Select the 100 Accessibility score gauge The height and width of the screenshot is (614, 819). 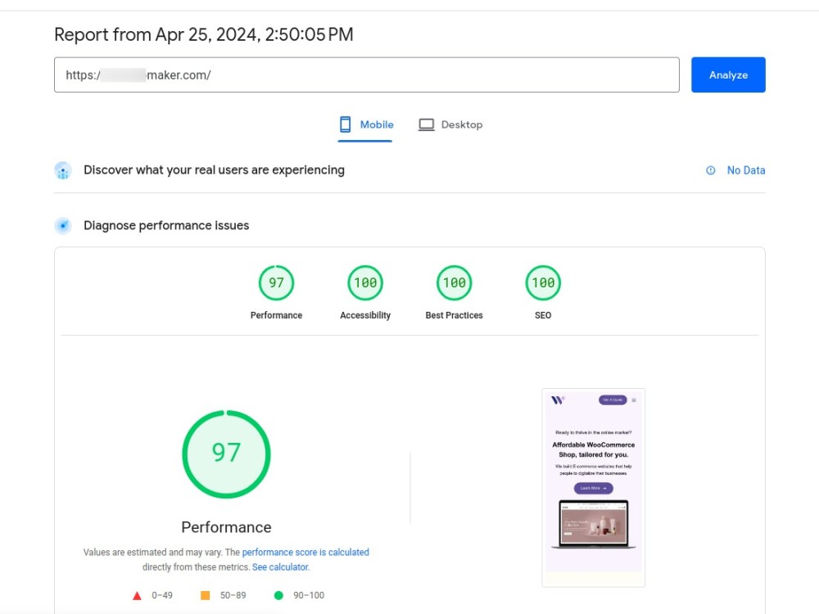[365, 283]
